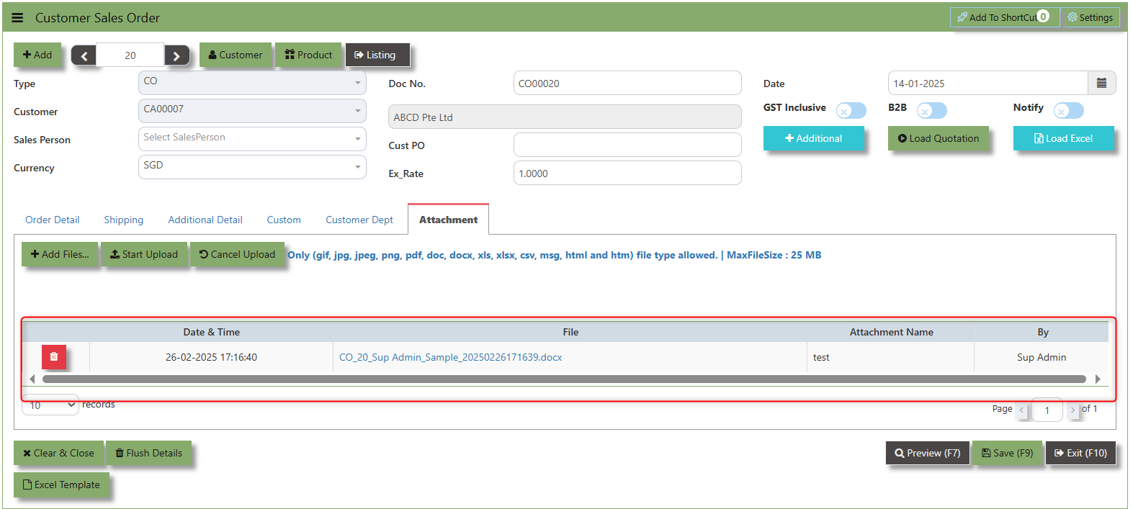Delete the attached docx file with trash icon

[54, 356]
